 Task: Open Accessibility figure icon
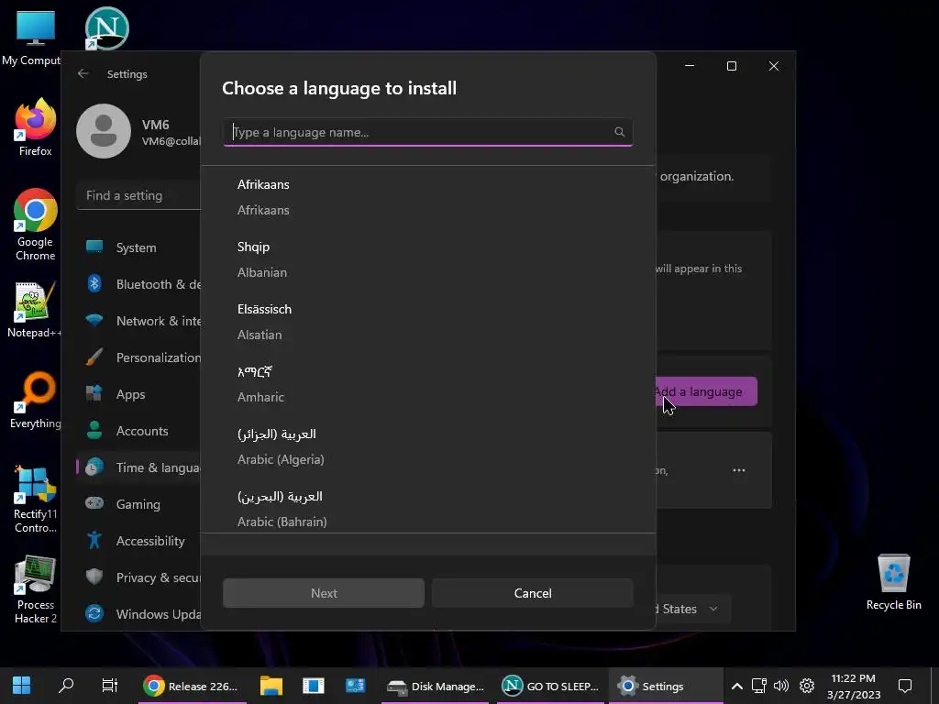coord(94,540)
